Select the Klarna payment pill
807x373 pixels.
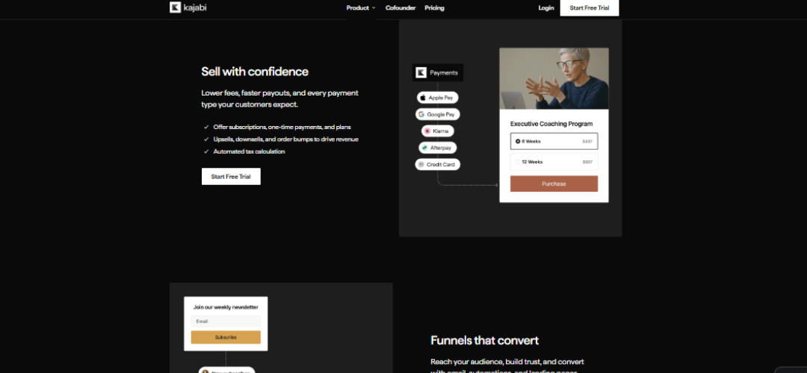pyautogui.click(x=437, y=131)
